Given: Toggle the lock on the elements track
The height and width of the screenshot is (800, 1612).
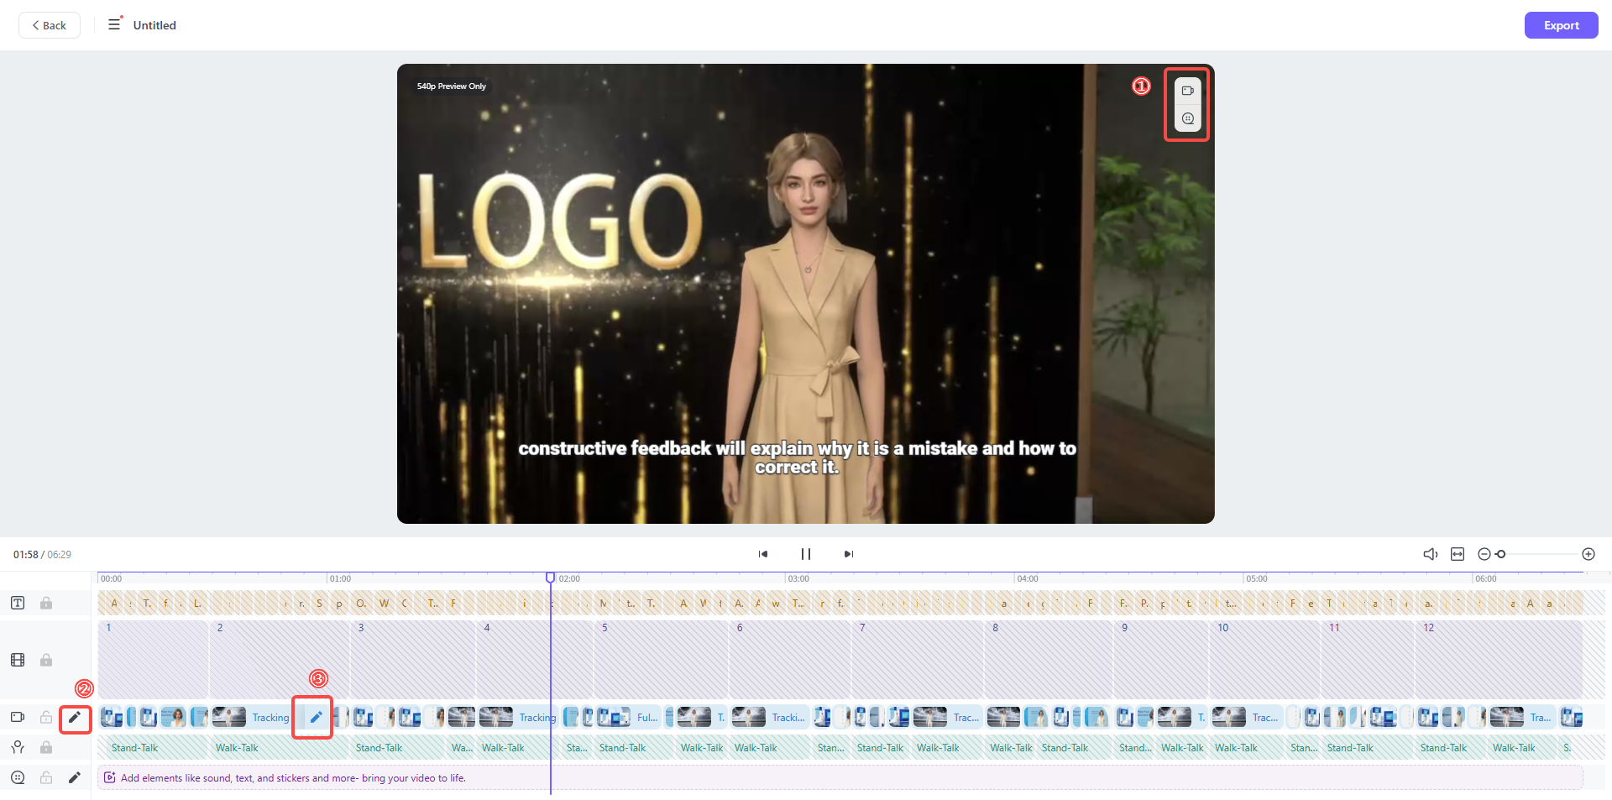Looking at the screenshot, I should (x=46, y=777).
